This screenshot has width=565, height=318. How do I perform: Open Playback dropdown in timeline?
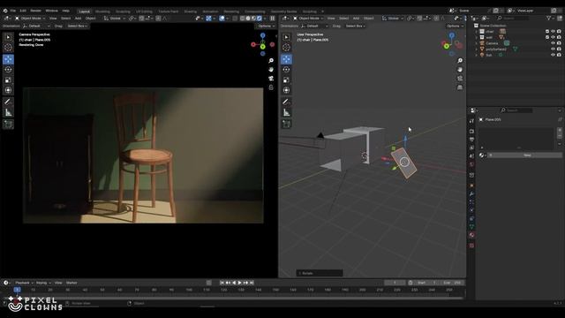(24, 283)
